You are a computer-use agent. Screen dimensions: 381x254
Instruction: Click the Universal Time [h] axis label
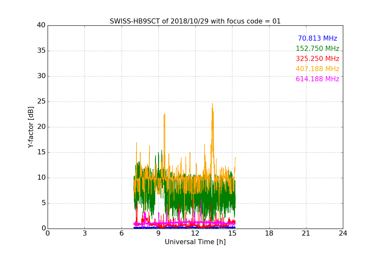pos(195,242)
